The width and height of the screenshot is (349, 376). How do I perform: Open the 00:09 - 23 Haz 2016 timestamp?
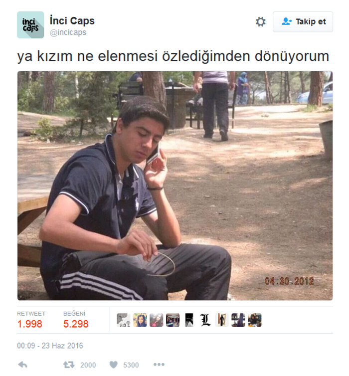(x=50, y=346)
